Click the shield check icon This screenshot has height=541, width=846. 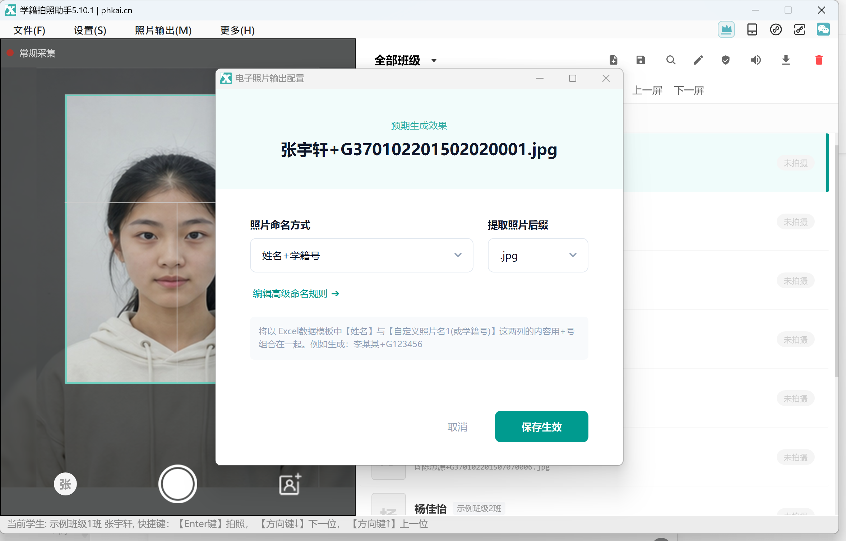(726, 60)
